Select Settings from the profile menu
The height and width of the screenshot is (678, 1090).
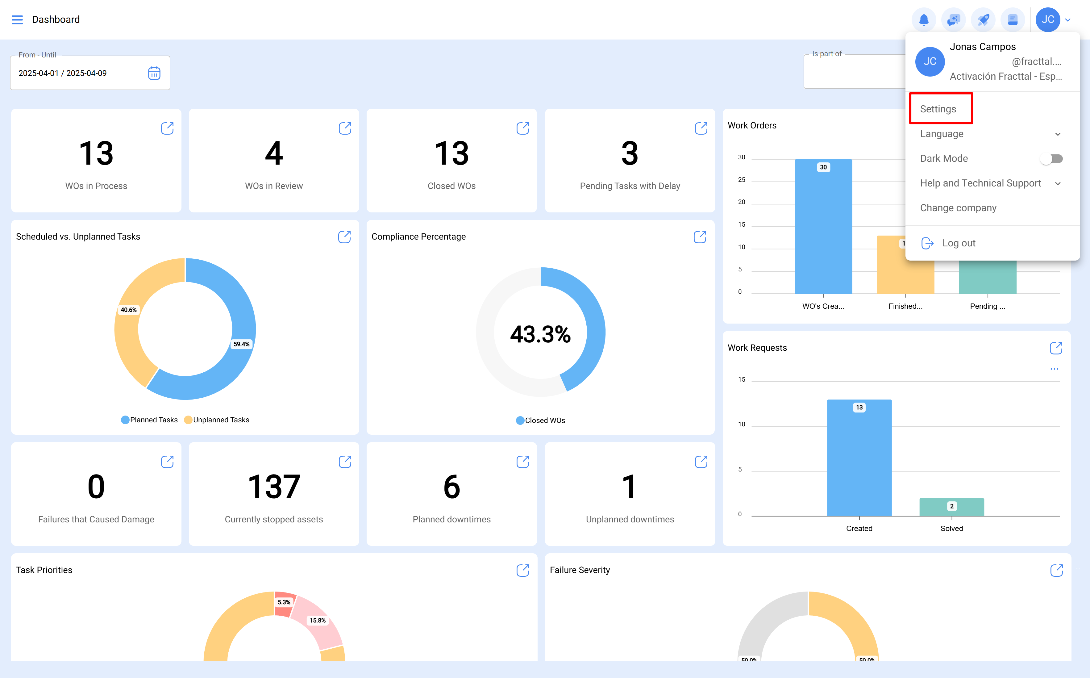tap(938, 108)
